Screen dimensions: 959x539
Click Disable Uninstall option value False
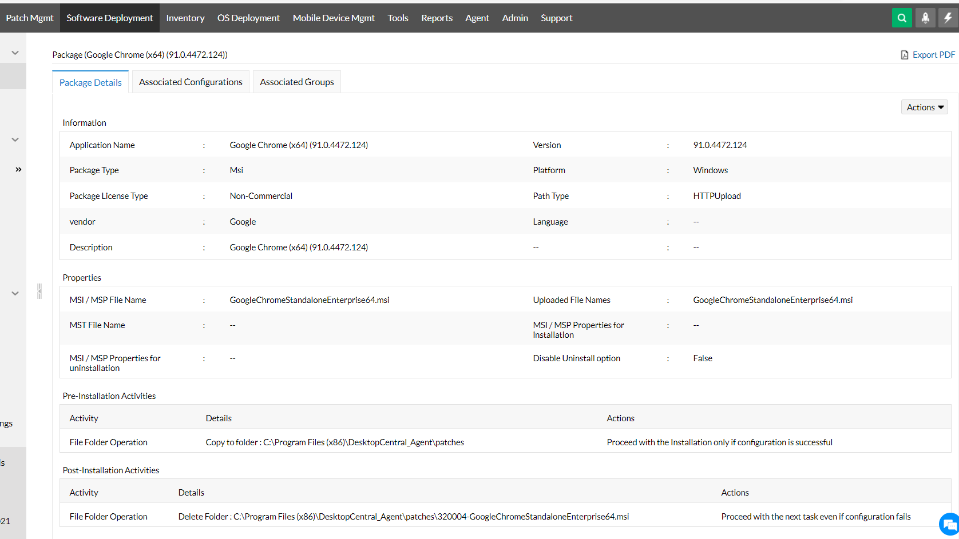pyautogui.click(x=703, y=358)
